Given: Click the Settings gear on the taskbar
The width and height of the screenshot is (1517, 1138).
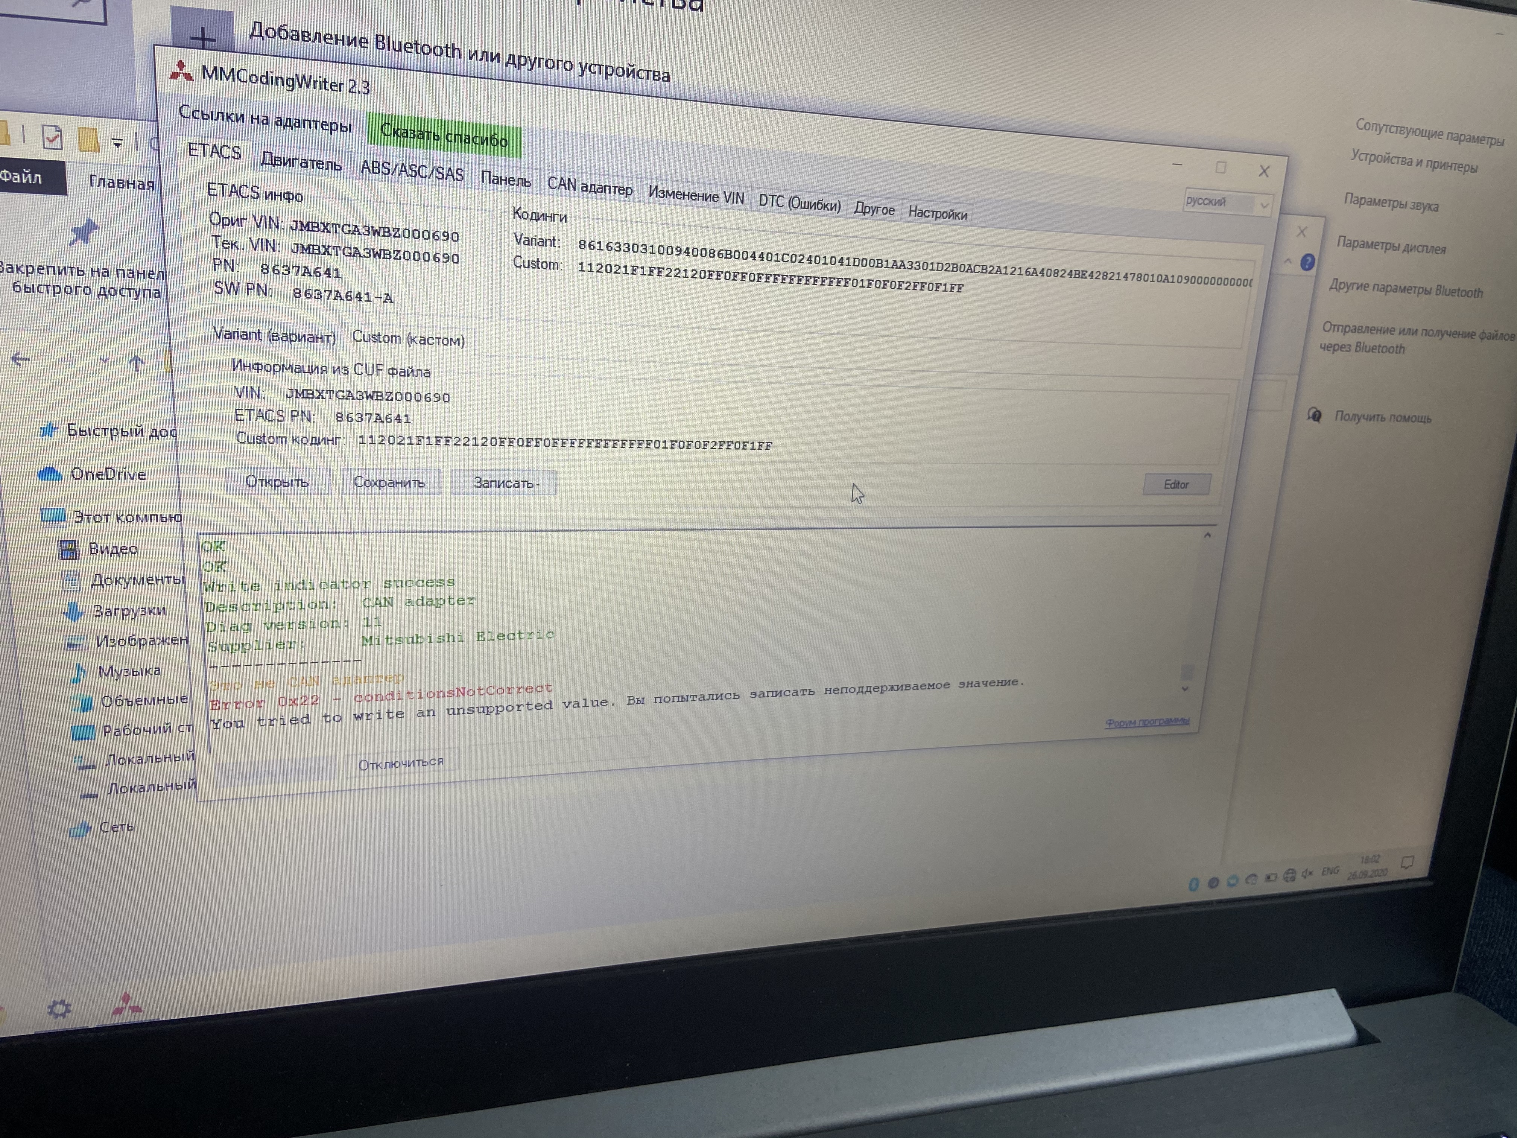Looking at the screenshot, I should point(59,1008).
